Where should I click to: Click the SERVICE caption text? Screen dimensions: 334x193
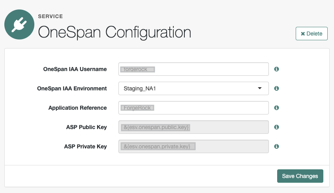pyautogui.click(x=51, y=17)
